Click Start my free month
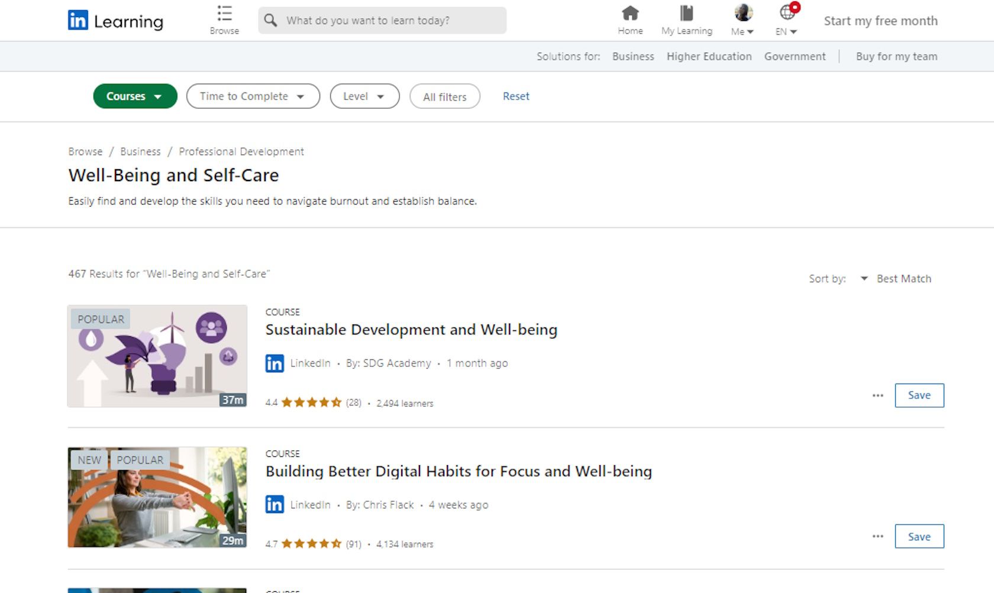The image size is (994, 593). [x=880, y=21]
